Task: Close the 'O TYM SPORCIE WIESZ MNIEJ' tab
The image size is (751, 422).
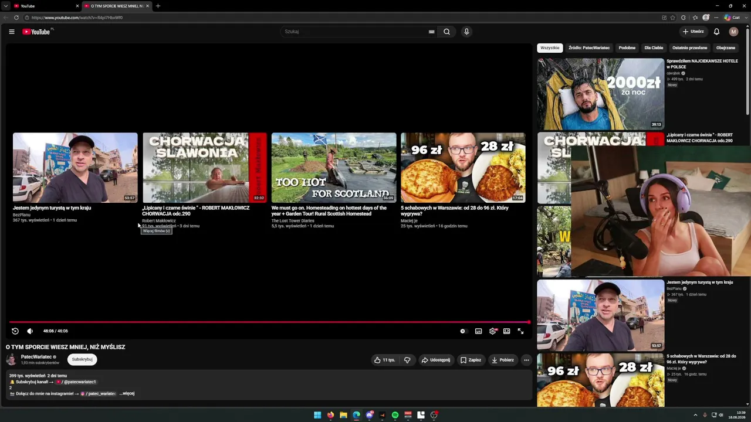Action: point(147,6)
